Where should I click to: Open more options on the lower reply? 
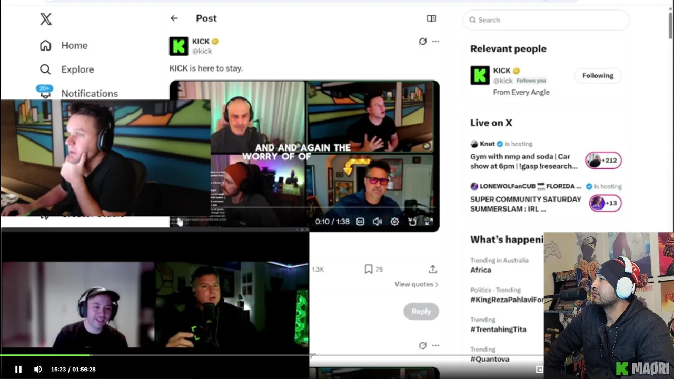tap(435, 345)
